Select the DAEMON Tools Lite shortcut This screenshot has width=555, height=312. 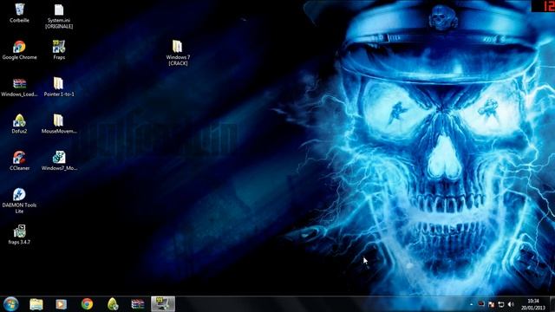click(x=19, y=201)
